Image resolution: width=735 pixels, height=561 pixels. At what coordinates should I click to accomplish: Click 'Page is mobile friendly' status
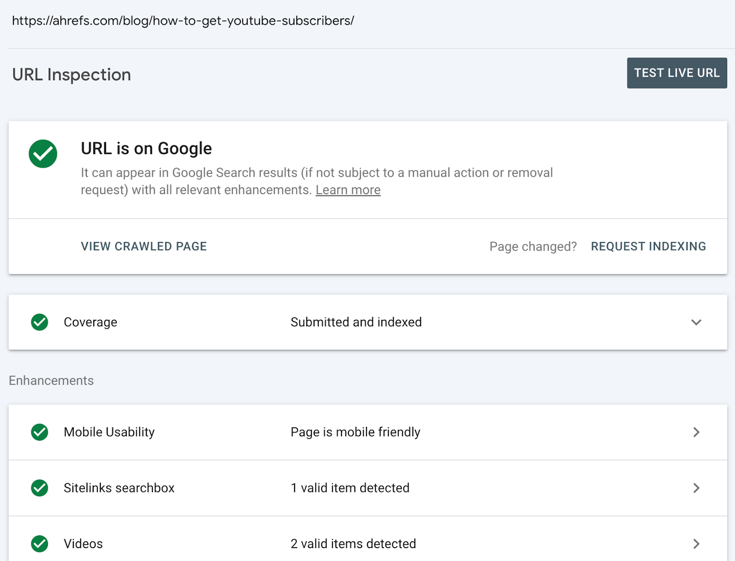point(356,432)
